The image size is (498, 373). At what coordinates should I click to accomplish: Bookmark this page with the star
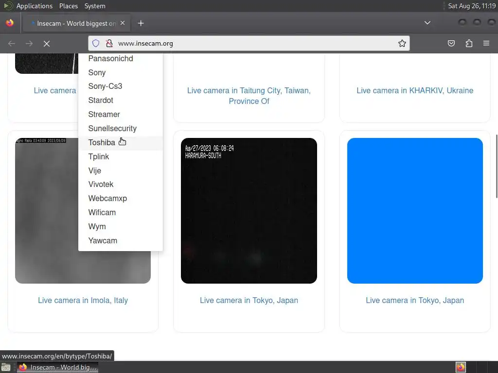click(402, 43)
